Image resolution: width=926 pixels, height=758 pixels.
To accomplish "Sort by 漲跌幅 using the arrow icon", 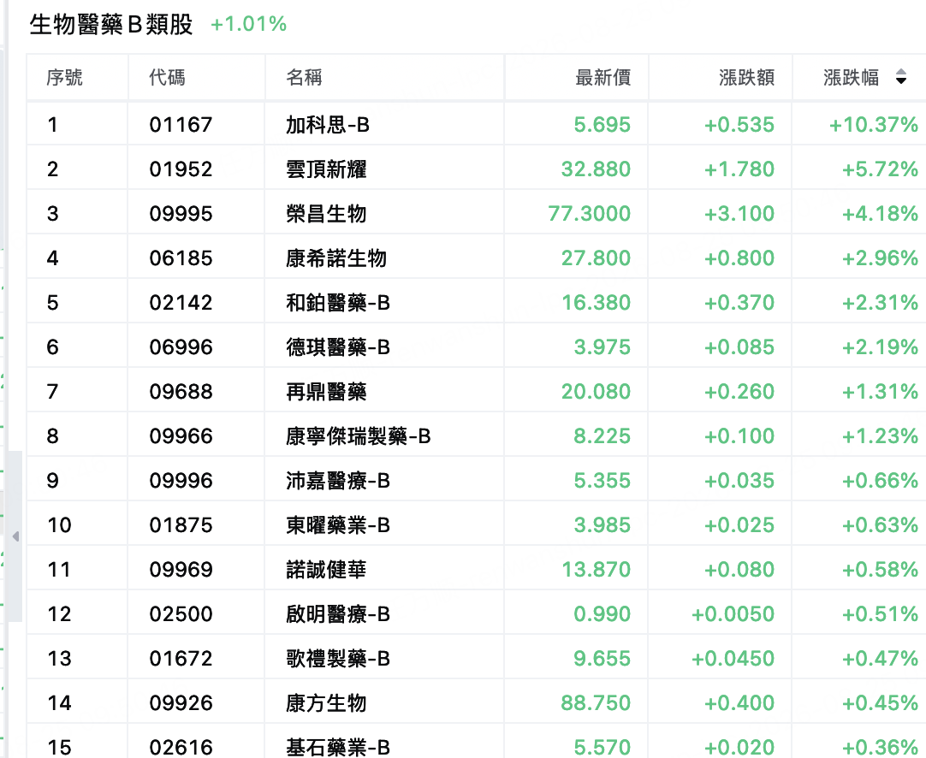I will pyautogui.click(x=900, y=77).
